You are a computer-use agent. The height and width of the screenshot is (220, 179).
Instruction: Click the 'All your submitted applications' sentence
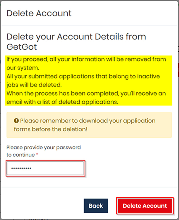pos(83,77)
